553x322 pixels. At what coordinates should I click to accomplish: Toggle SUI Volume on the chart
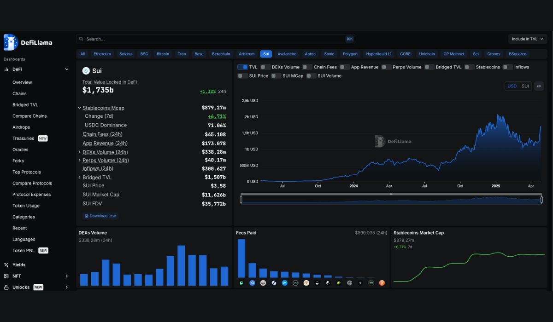pyautogui.click(x=311, y=76)
